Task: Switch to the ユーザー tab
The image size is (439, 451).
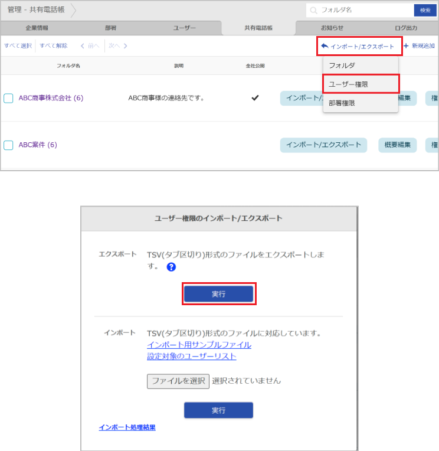Action: pyautogui.click(x=185, y=28)
